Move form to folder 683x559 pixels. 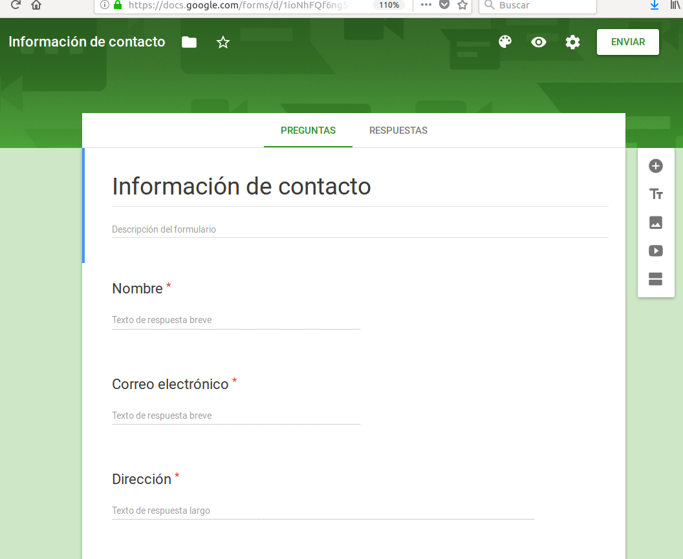tap(189, 43)
